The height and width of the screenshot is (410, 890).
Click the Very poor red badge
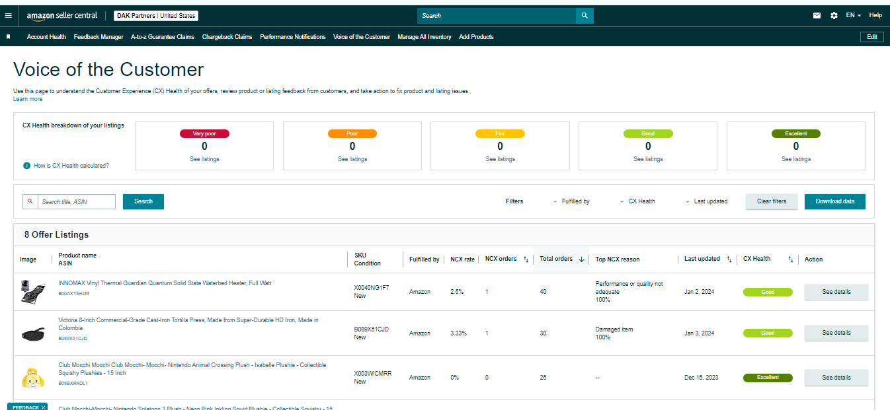point(204,133)
